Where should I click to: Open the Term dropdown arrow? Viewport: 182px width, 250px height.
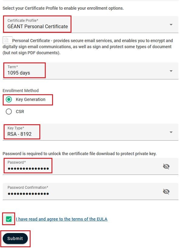171,71
